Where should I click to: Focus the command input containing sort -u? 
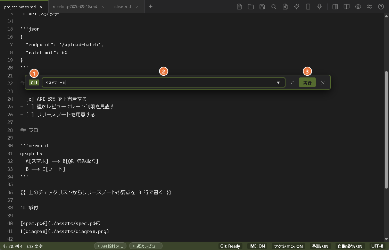(163, 82)
